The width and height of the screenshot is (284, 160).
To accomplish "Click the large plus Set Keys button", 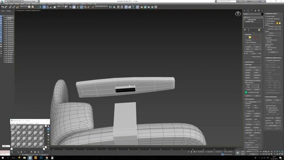I will tap(237, 153).
